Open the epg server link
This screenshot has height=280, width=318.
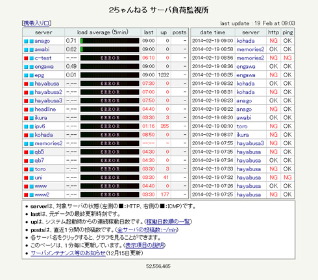pos(40,75)
